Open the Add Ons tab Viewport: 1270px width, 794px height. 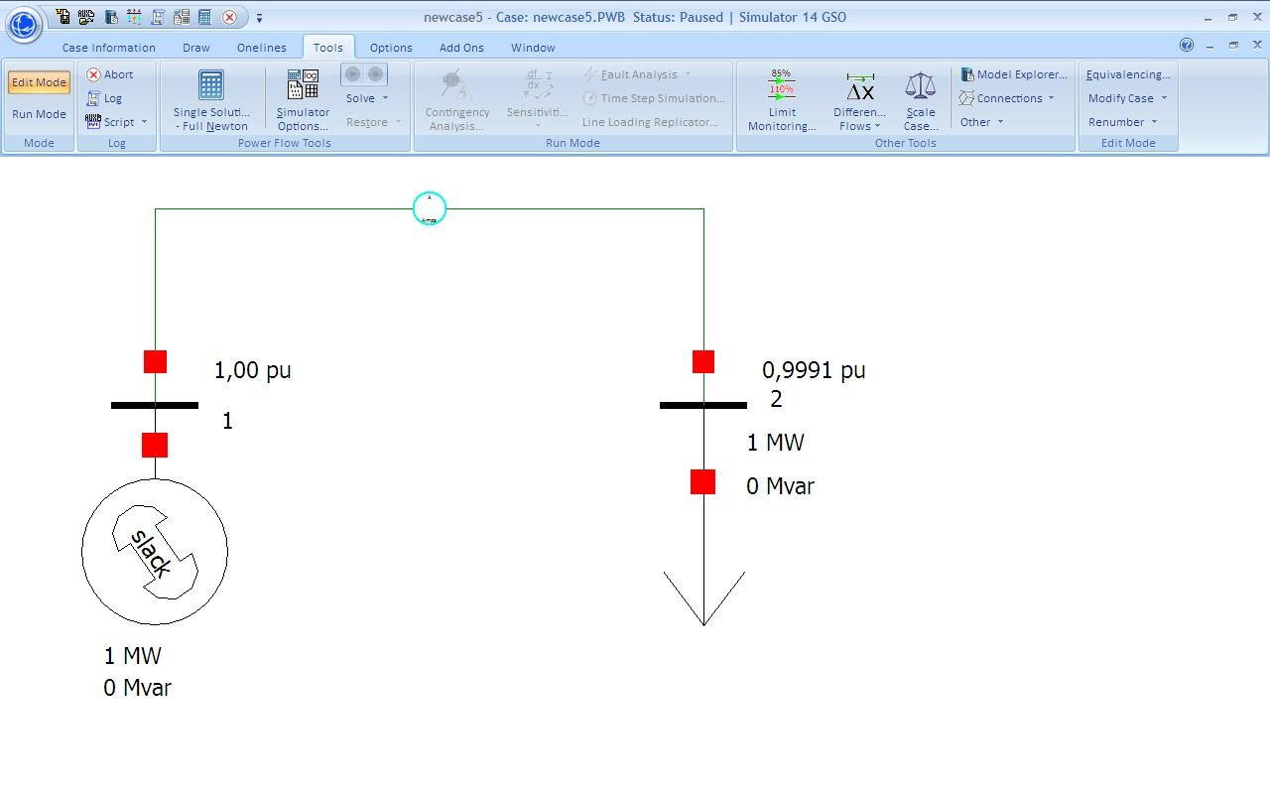[461, 48]
